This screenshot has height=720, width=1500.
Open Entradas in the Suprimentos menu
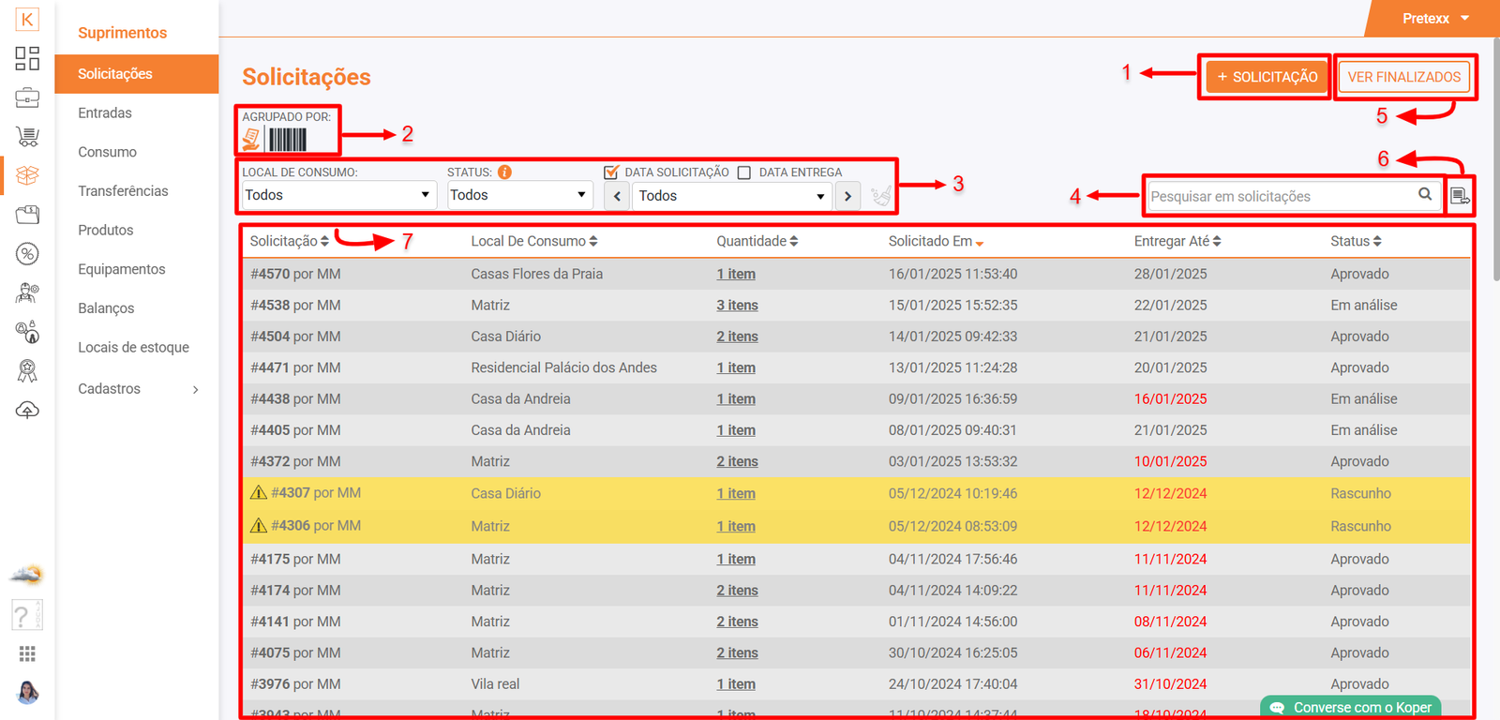tap(105, 112)
